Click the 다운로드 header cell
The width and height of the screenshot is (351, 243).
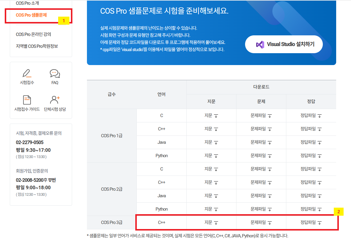261,87
